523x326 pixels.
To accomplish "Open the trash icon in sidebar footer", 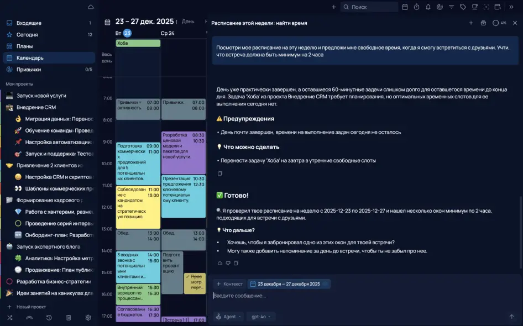I will pyautogui.click(x=69, y=318).
